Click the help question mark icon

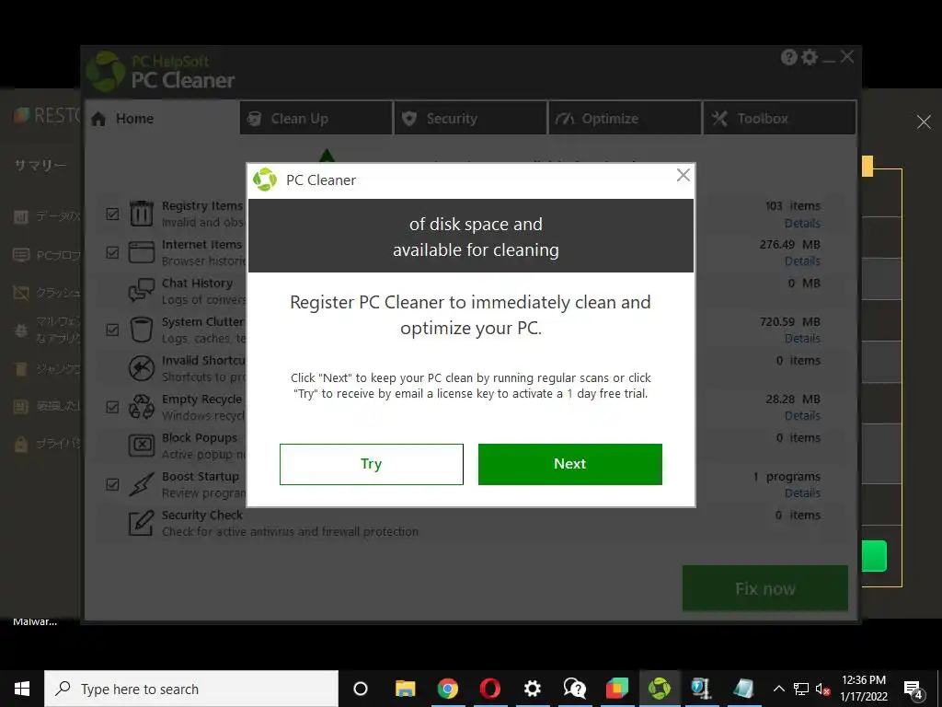click(788, 57)
